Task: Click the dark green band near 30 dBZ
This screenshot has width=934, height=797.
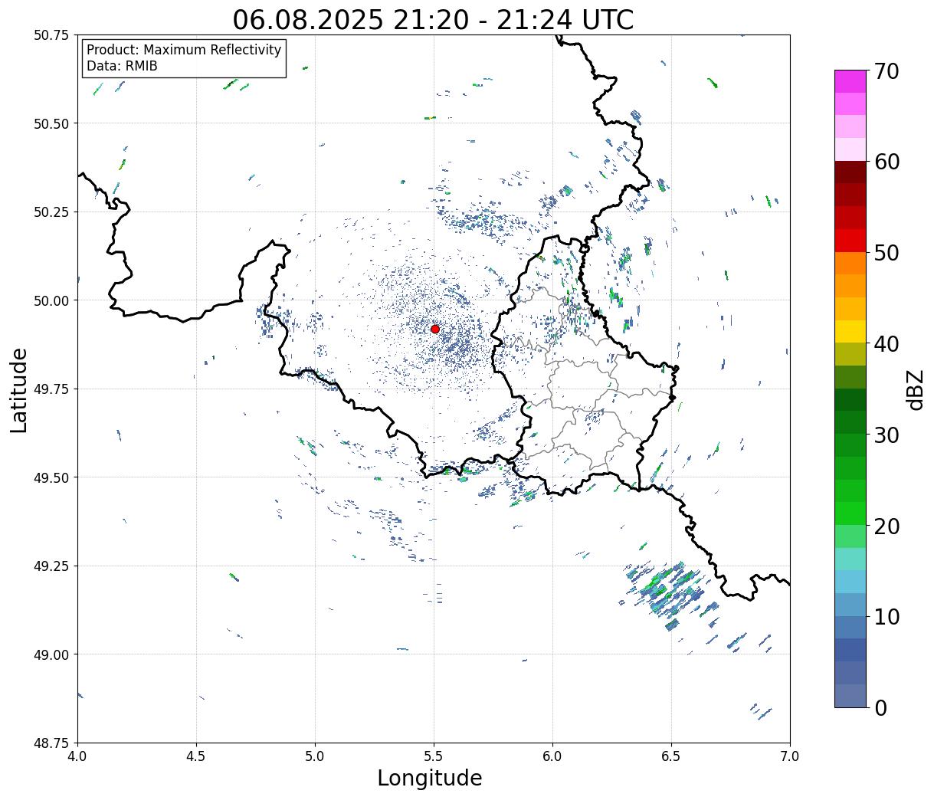Action: [x=850, y=422]
